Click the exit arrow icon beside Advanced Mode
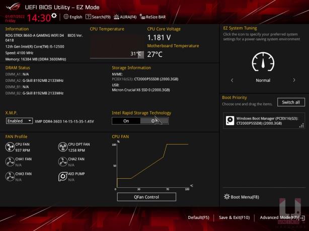Viewport: 309px width, 231px height. click(x=302, y=218)
